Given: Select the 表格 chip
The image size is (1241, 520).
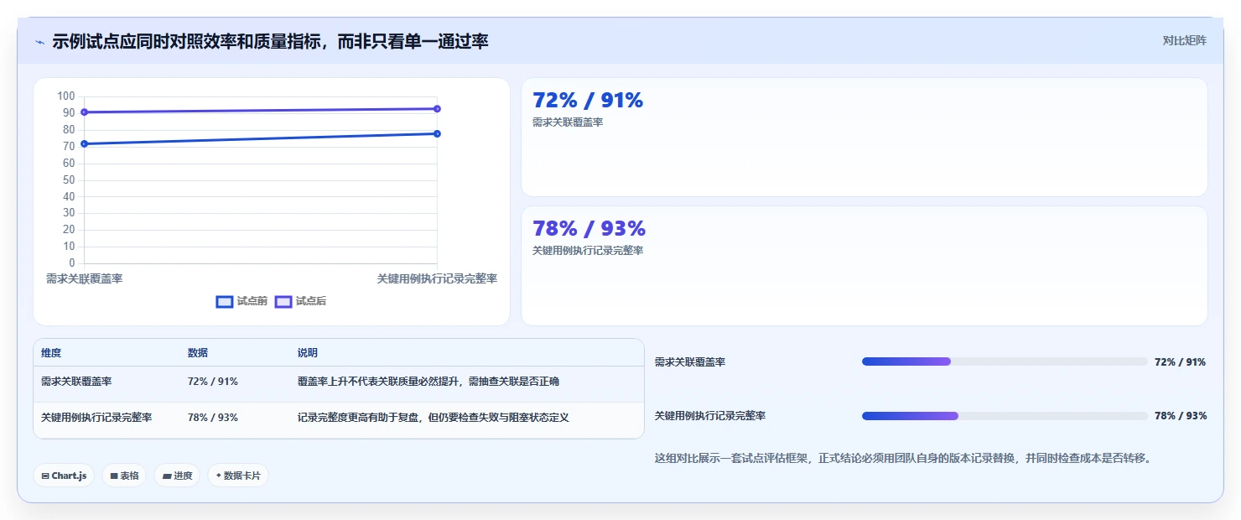Looking at the screenshot, I should point(124,476).
